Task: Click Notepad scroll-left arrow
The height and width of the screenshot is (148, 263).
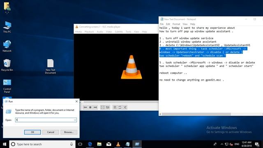Action: coord(160,114)
